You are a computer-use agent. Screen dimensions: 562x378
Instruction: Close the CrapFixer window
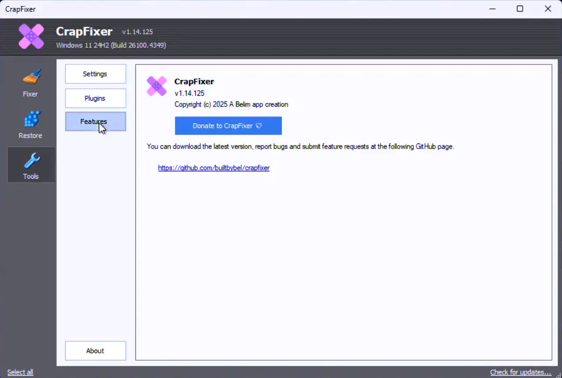pyautogui.click(x=548, y=9)
